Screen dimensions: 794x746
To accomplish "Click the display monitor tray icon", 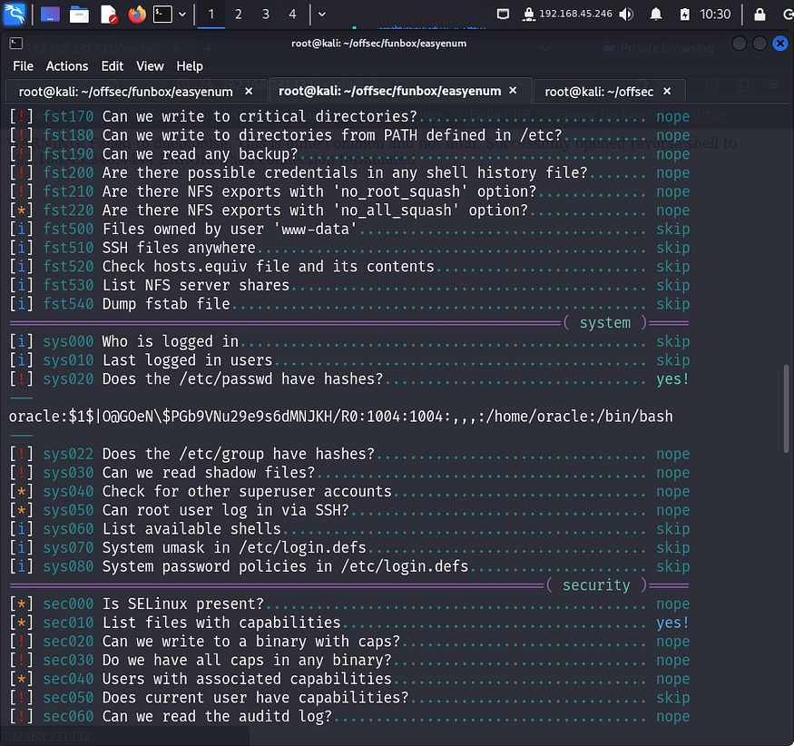I will coord(503,15).
